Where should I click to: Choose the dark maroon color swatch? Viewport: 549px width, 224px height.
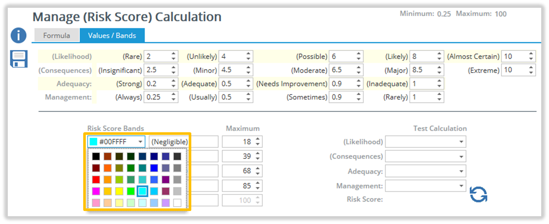96,168
